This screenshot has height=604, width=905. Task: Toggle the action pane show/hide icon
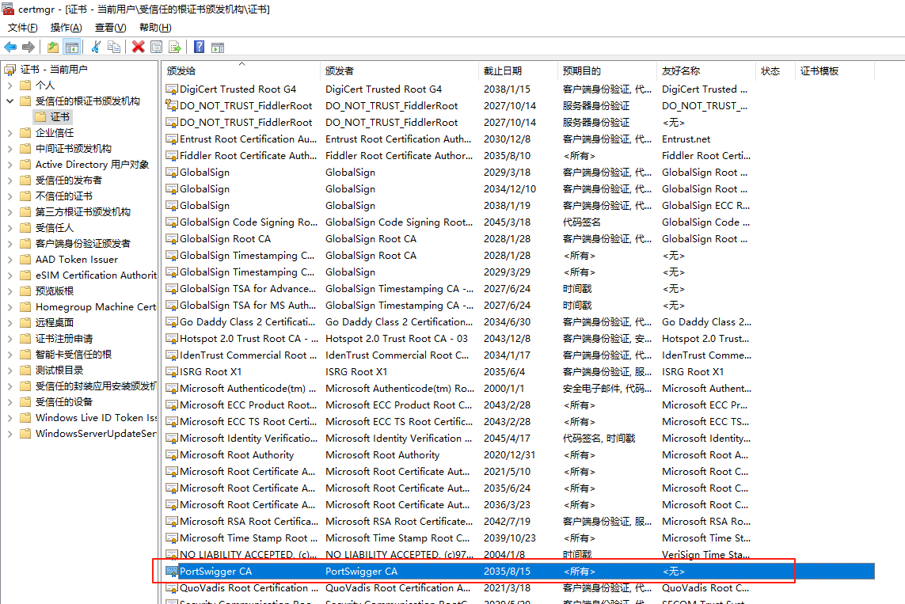pyautogui.click(x=218, y=47)
